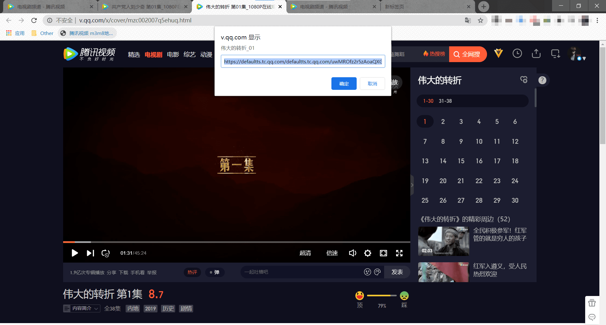Open the 热搜榜 hot search link
Viewport: 606px width, 325px height.
[x=434, y=54]
